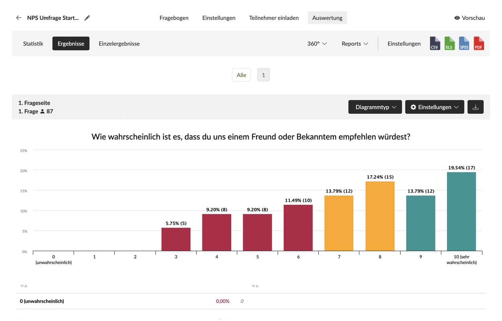This screenshot has width=502, height=321.
Task: Expand the Reports dropdown menu
Action: 355,44
